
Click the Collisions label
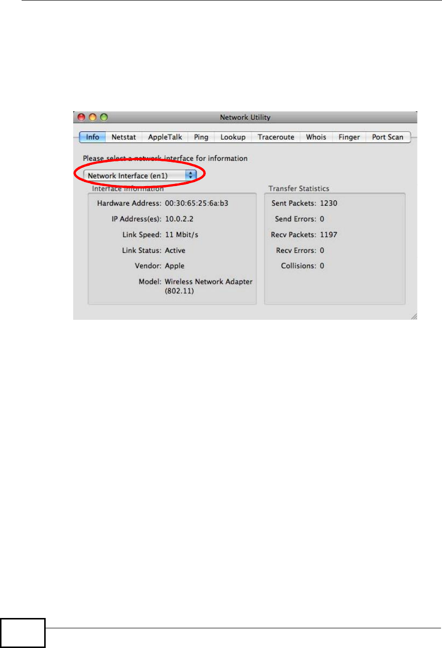coord(299,266)
